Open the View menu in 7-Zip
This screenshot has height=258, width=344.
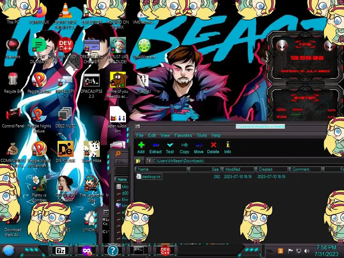165,135
